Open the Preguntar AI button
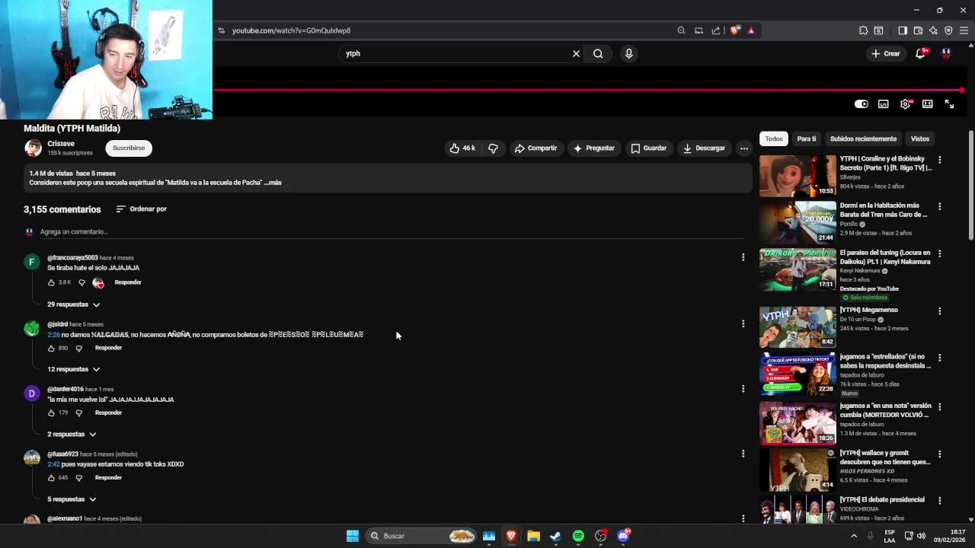The height and width of the screenshot is (548, 975). point(593,148)
